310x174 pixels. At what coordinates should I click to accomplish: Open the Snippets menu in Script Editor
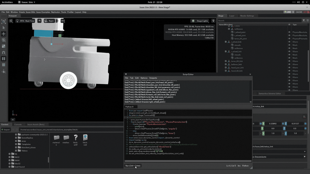point(153,78)
